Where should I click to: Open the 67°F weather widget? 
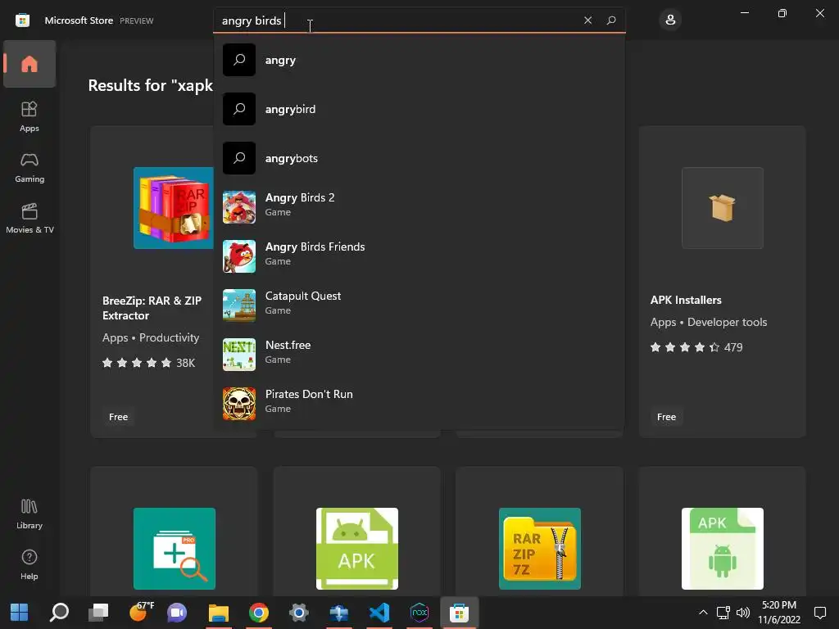(x=141, y=612)
